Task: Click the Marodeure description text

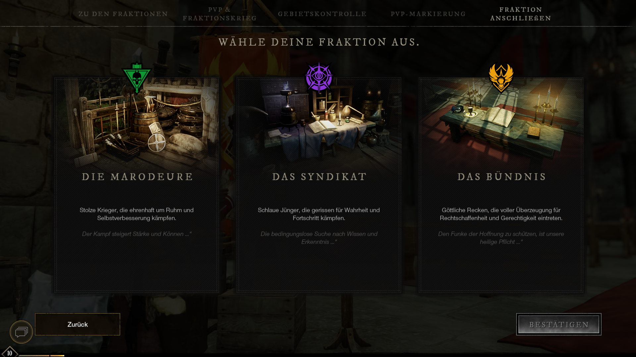Action: pyautogui.click(x=136, y=214)
